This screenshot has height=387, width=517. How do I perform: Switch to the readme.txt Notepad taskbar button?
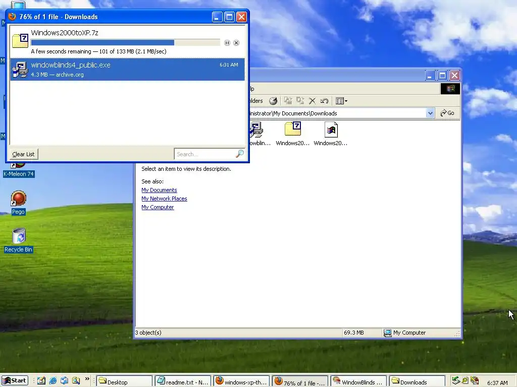[x=183, y=381]
